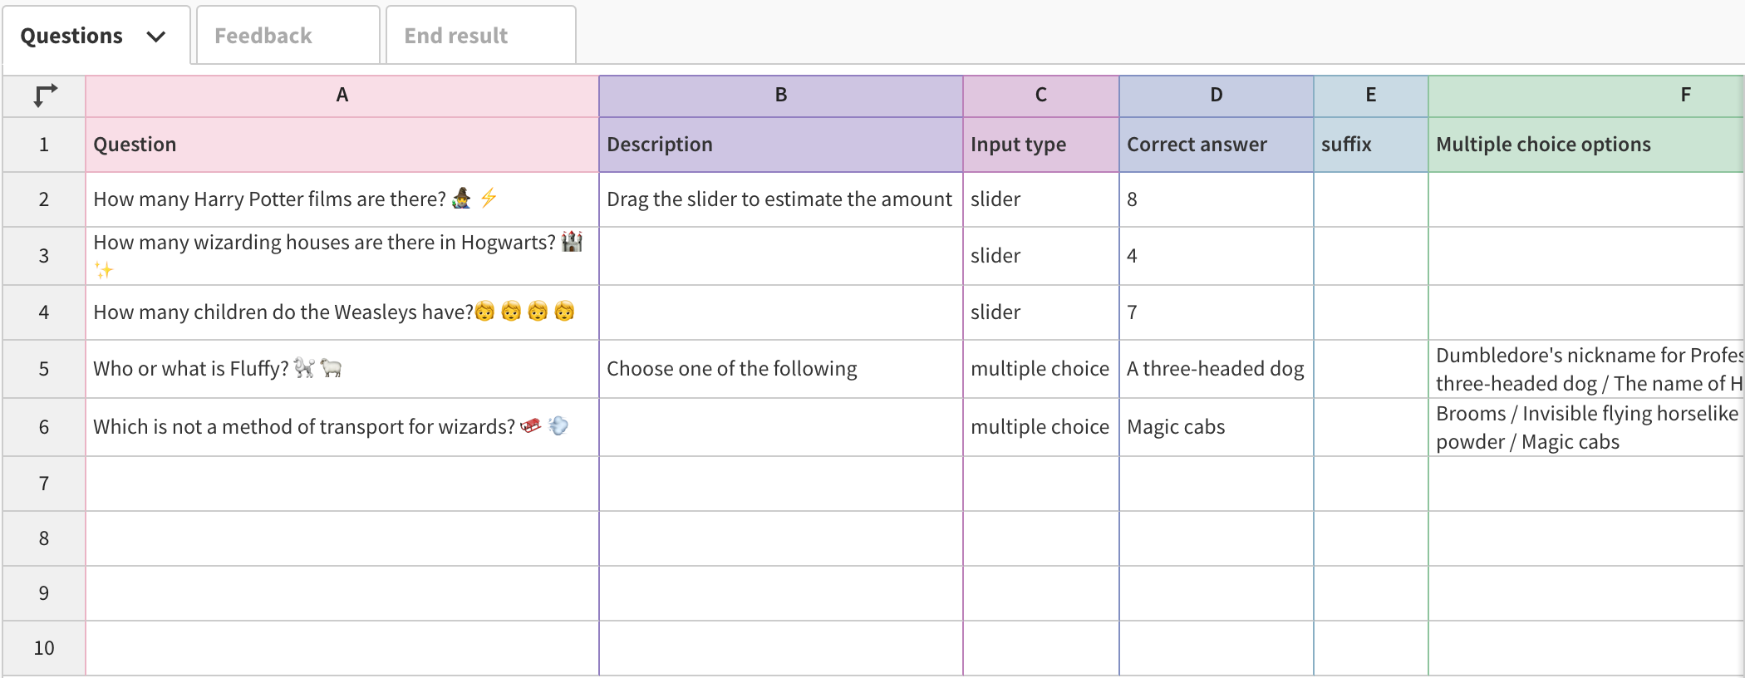Image resolution: width=1745 pixels, height=678 pixels.
Task: Click the 'suffix' header cell
Action: [x=1371, y=145]
